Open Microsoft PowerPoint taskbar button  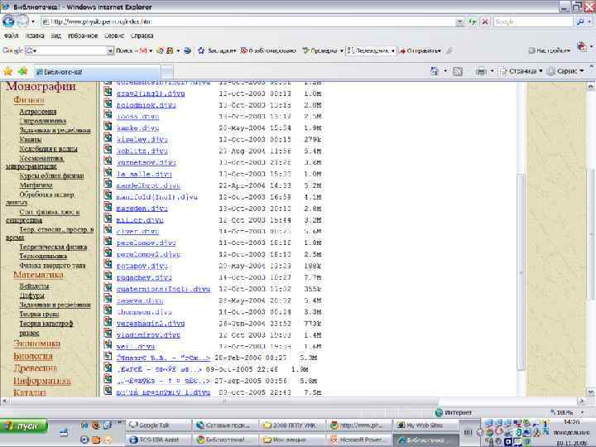click(x=359, y=440)
